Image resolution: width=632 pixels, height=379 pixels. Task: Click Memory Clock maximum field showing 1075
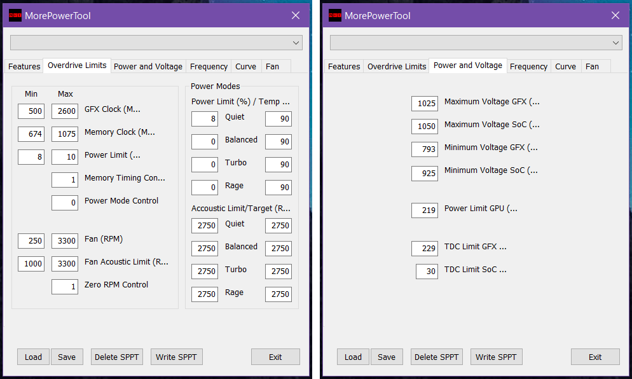(x=65, y=134)
